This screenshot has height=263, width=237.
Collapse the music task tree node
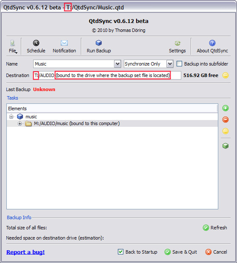[11, 117]
